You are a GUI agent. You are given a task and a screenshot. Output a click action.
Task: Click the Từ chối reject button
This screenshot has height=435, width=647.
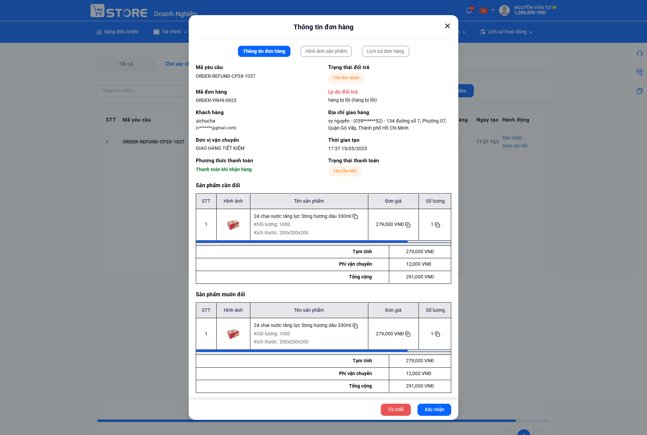point(396,409)
